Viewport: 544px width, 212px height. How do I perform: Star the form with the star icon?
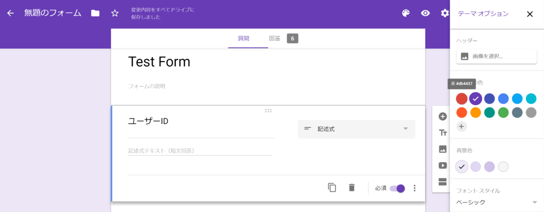115,13
